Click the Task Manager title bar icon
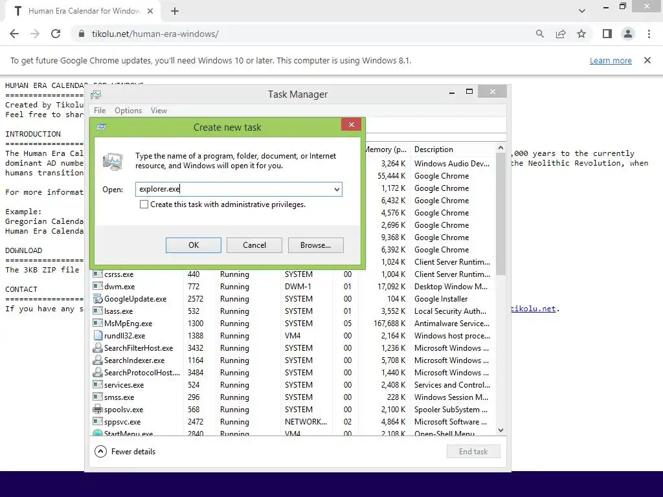Viewport: 663px width, 497px height. click(x=96, y=94)
